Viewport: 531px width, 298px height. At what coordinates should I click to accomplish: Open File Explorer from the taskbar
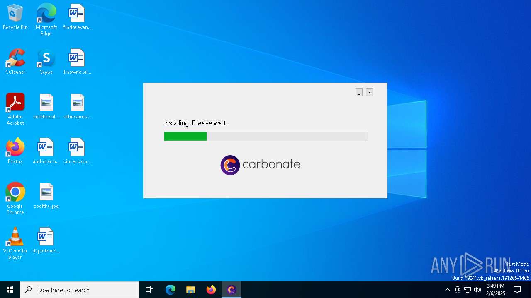click(191, 290)
